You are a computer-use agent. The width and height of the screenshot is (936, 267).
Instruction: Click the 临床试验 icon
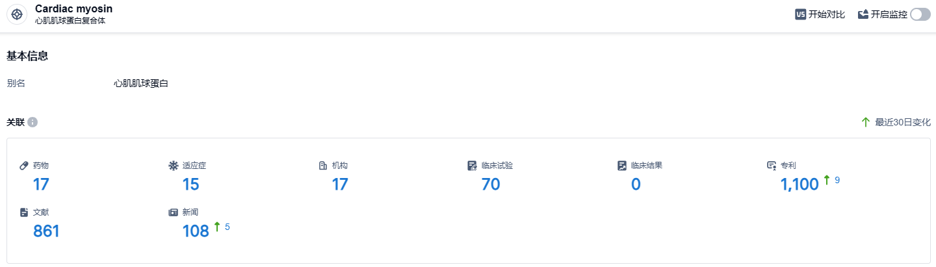click(x=473, y=166)
